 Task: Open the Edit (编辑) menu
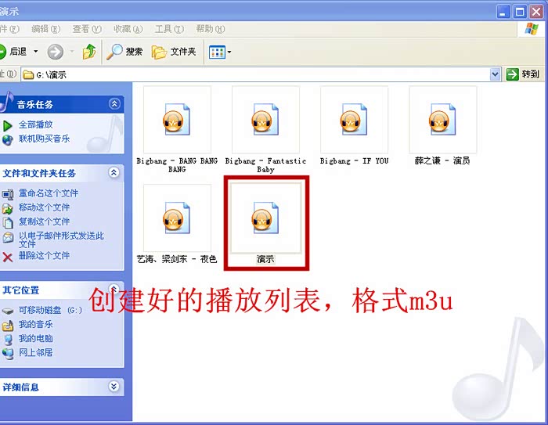point(45,29)
